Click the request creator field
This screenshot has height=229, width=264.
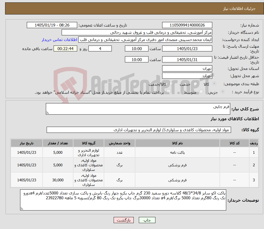click(x=145, y=40)
